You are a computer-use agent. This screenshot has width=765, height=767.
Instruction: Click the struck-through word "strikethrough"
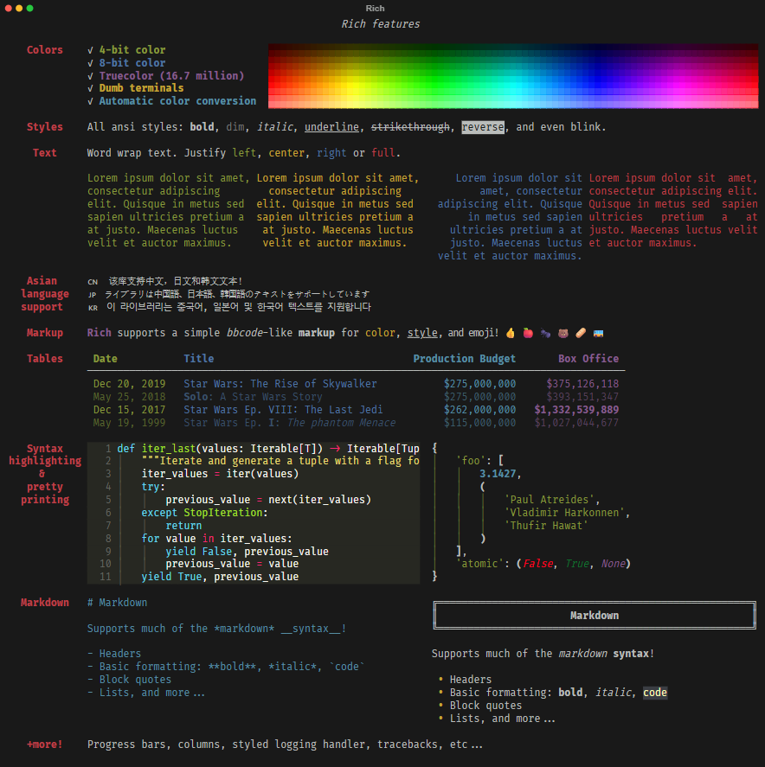pyautogui.click(x=410, y=127)
